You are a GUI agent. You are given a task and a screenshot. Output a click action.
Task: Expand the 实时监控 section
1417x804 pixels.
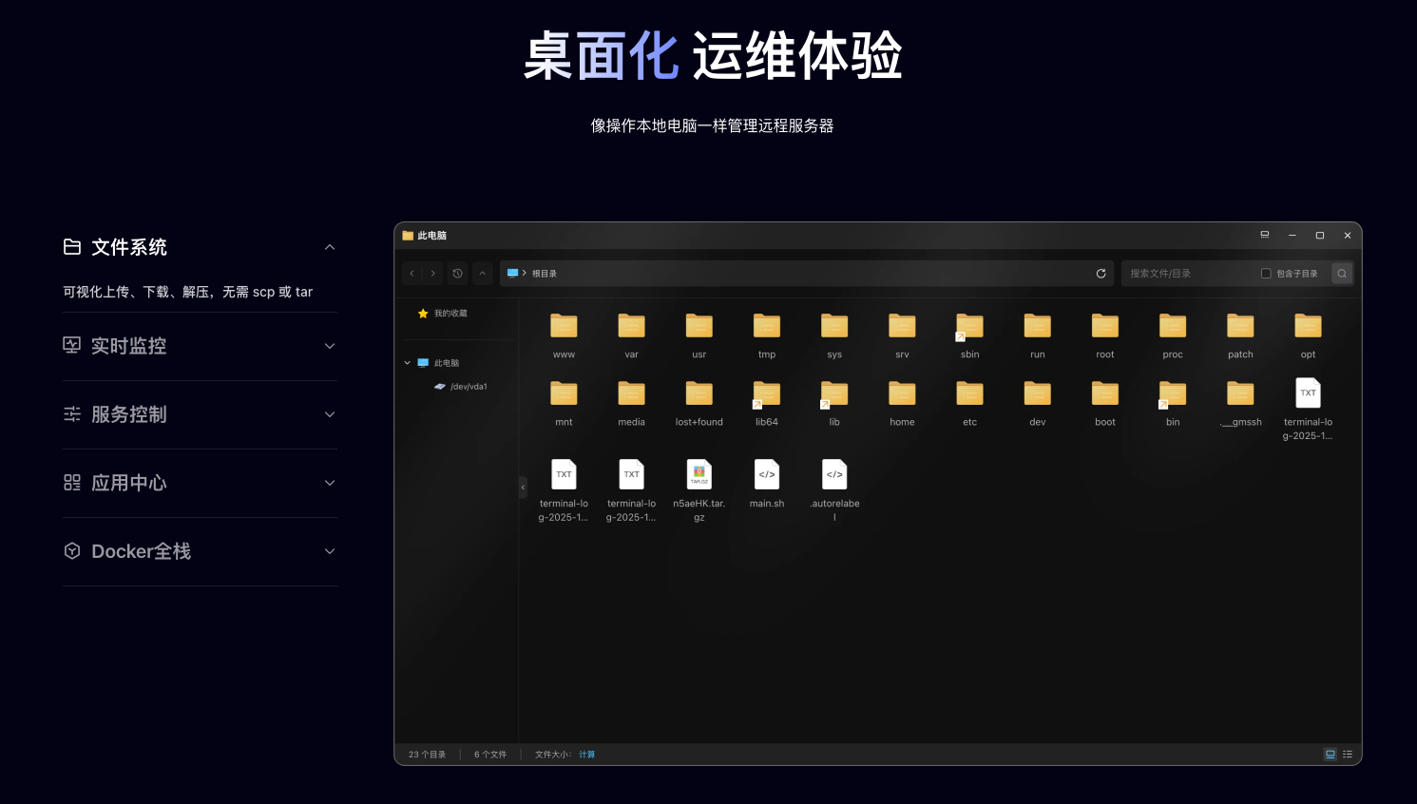[x=330, y=346]
